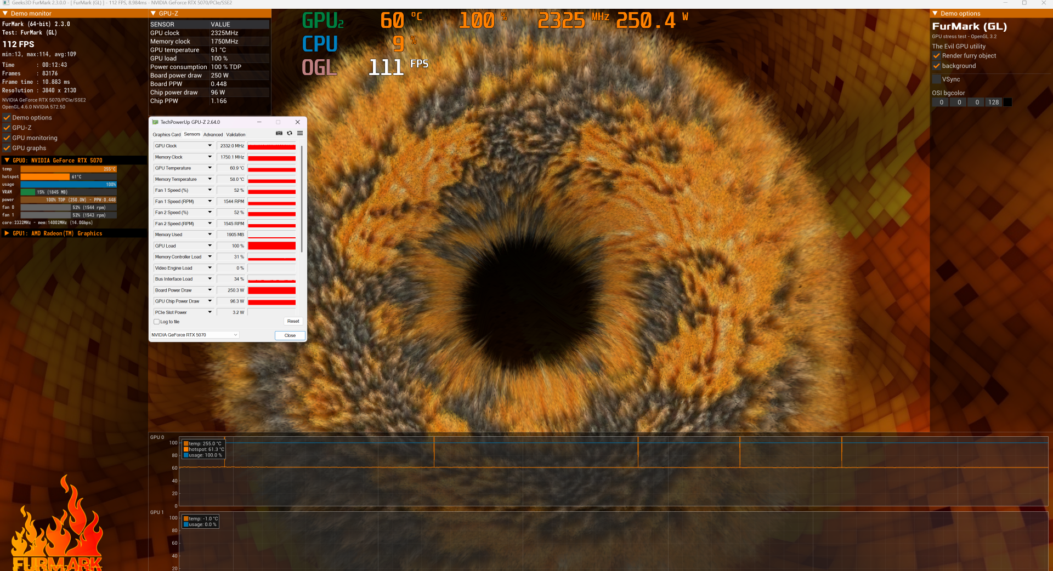Click OSI bgcolor alpha value 128
This screenshot has height=571, width=1053.
[994, 102]
